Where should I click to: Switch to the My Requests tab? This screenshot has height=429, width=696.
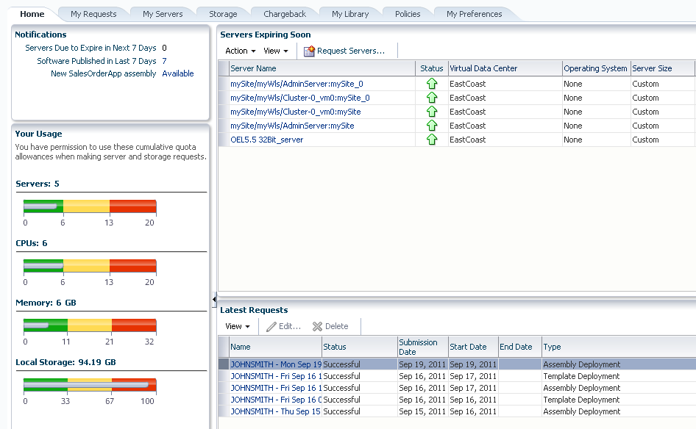[93, 14]
